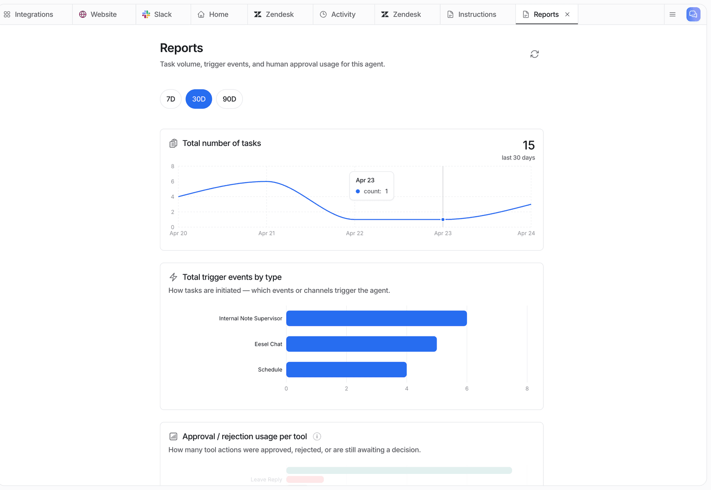The width and height of the screenshot is (711, 490).
Task: Switch to the Website tab
Action: tap(104, 14)
